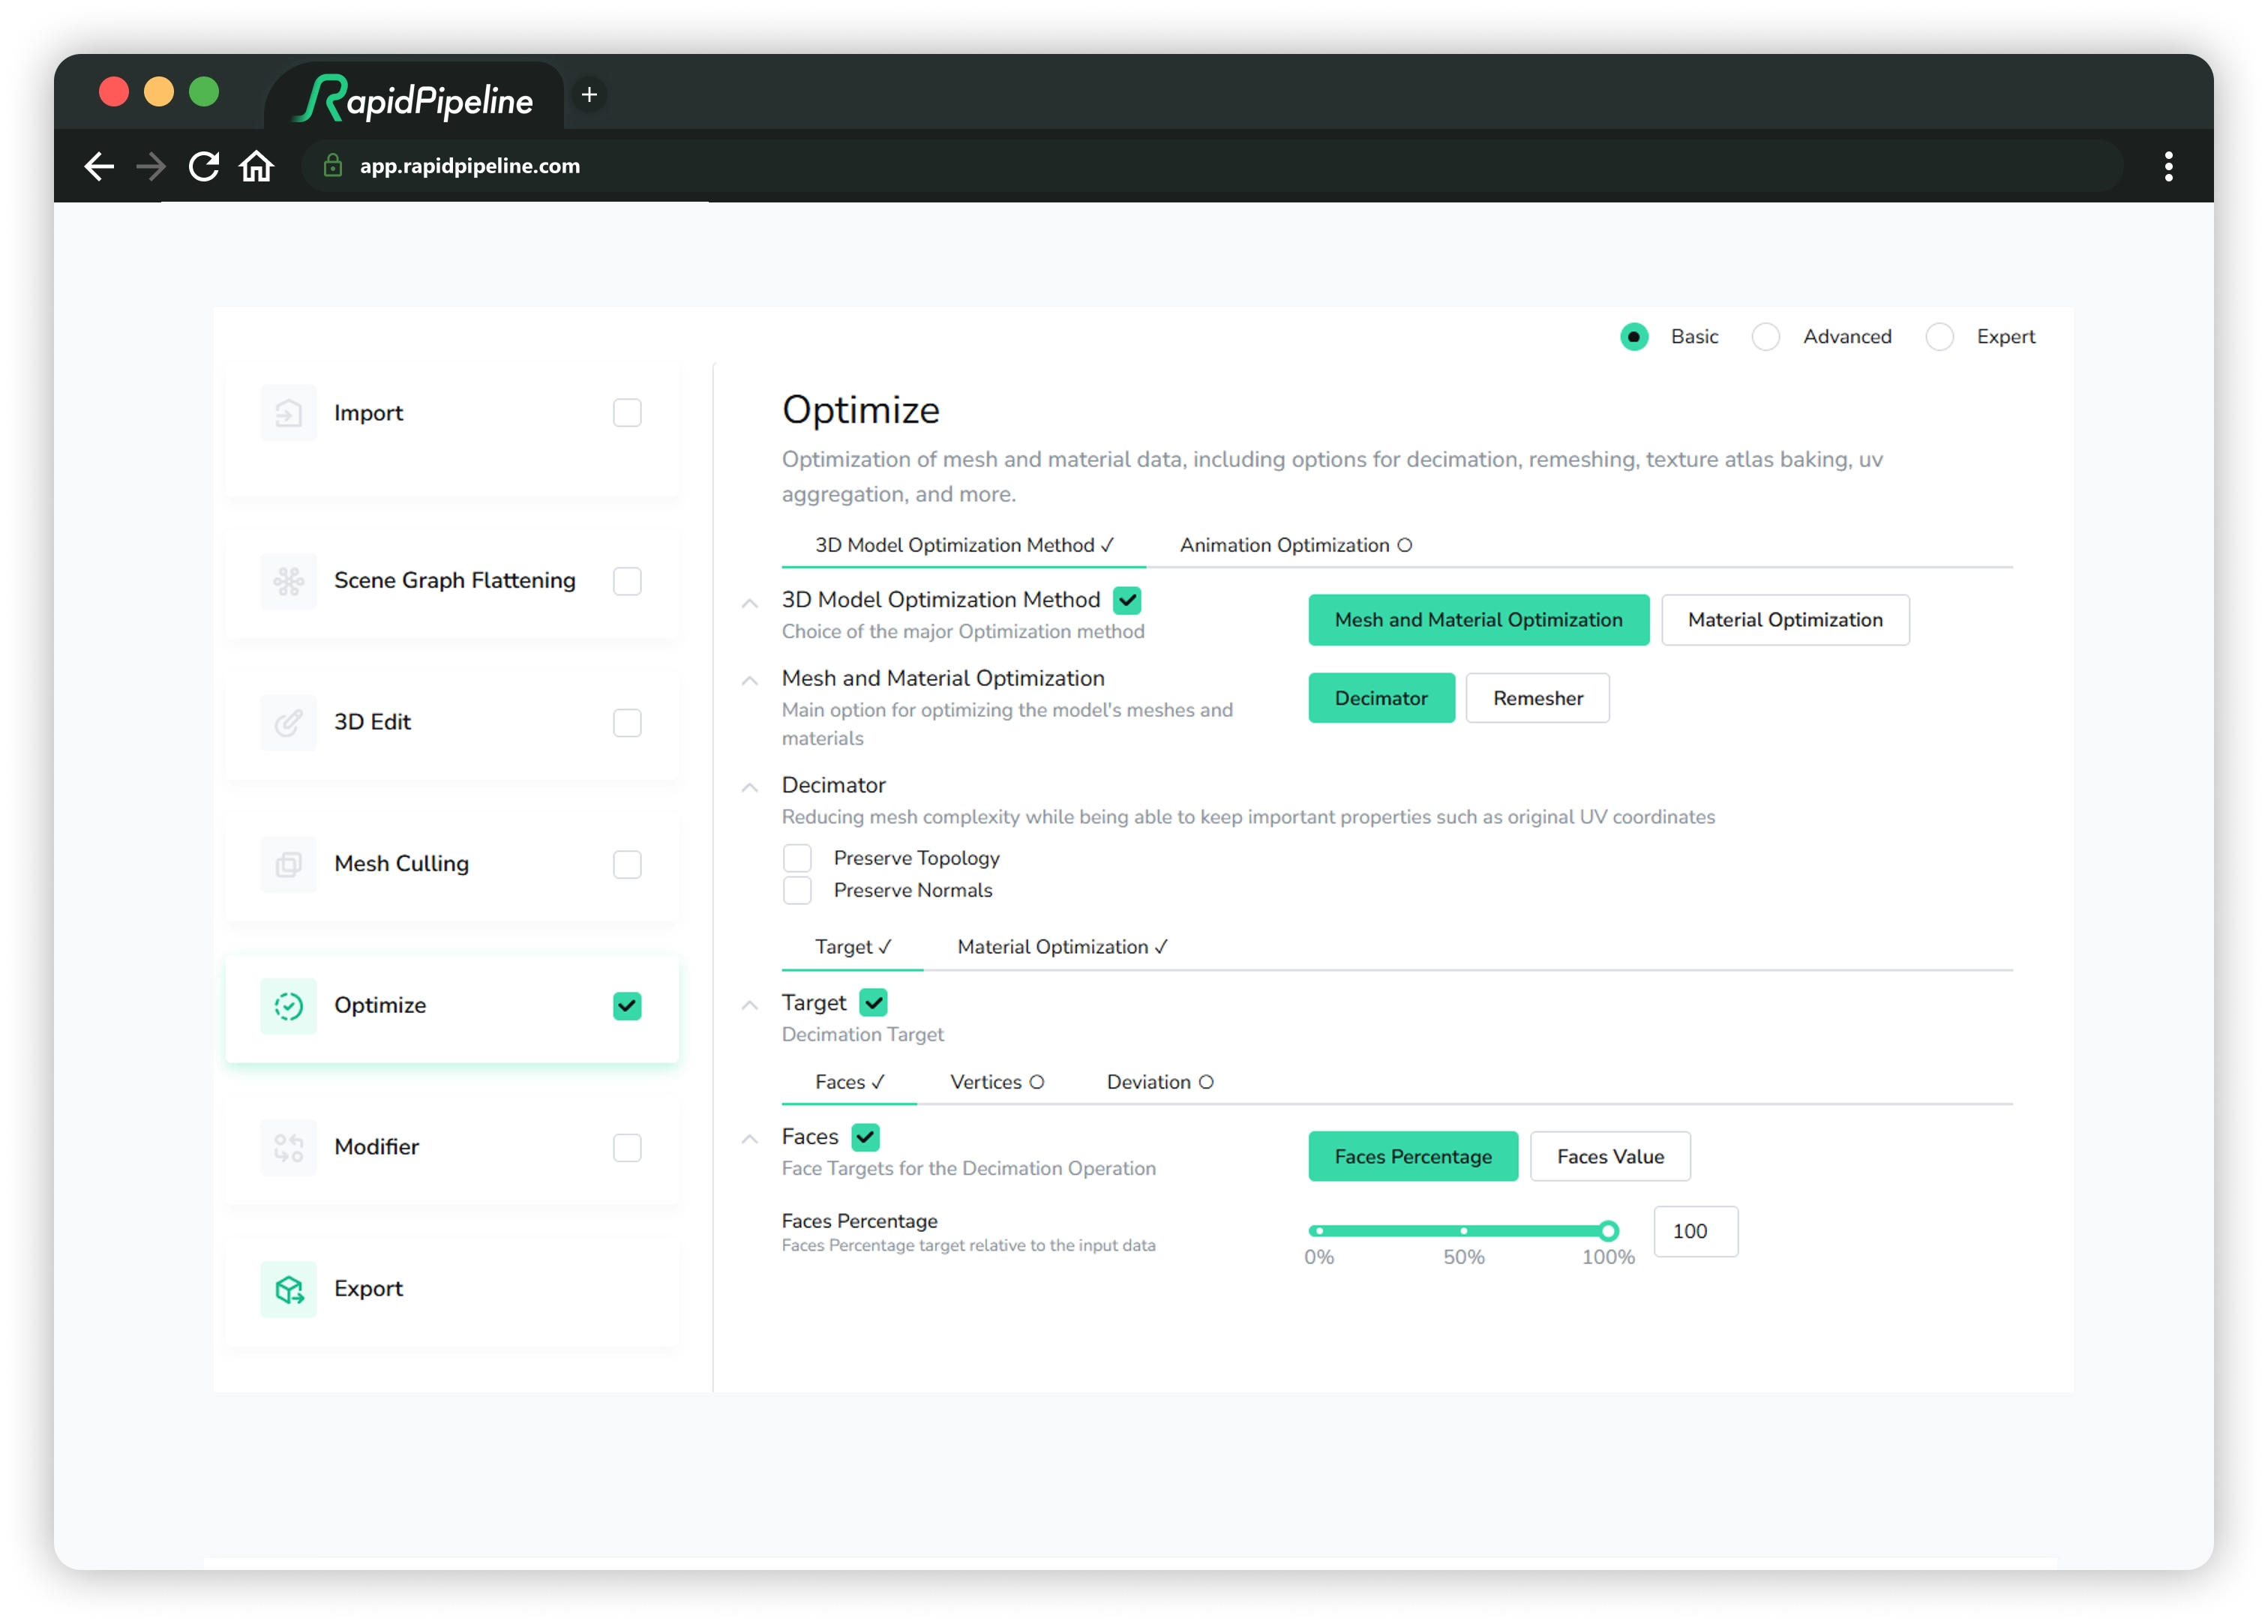Select the Deviation target tab
The width and height of the screenshot is (2268, 1624).
coord(1159,1082)
